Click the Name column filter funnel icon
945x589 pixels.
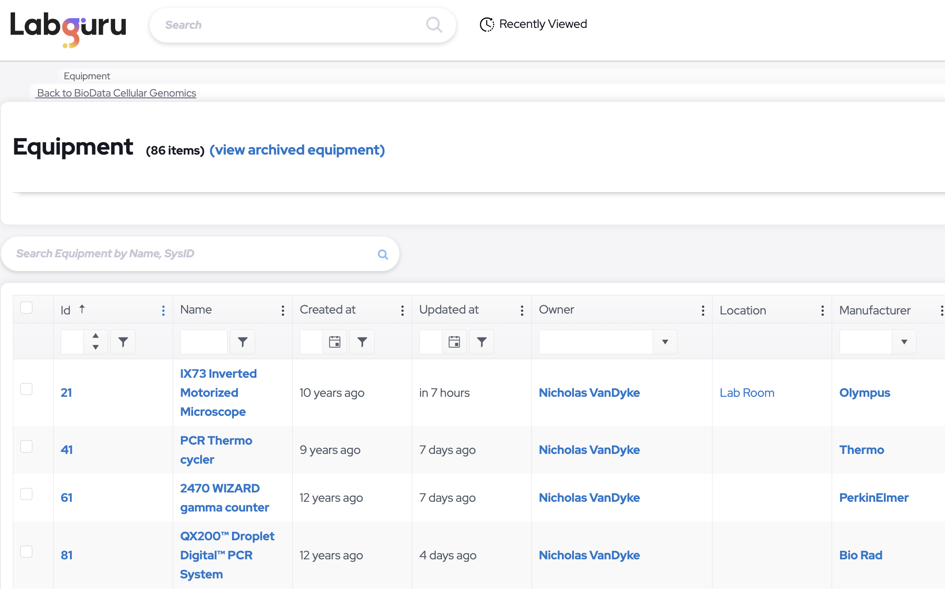[x=242, y=342]
